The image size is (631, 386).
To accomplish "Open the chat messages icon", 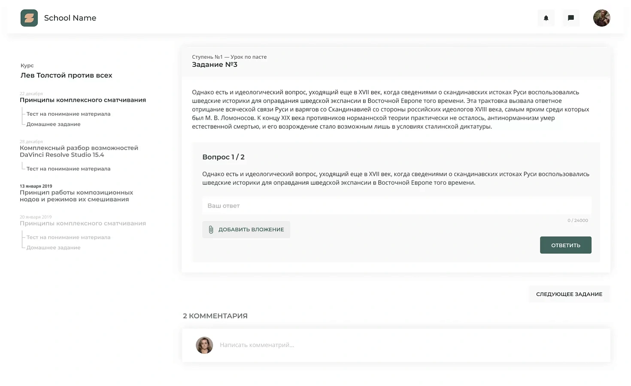I will (x=571, y=18).
